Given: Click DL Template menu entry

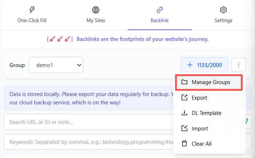Looking at the screenshot, I should (x=206, y=113).
